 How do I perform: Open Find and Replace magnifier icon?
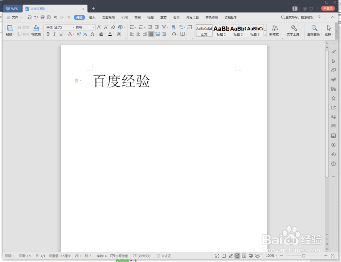[314, 28]
